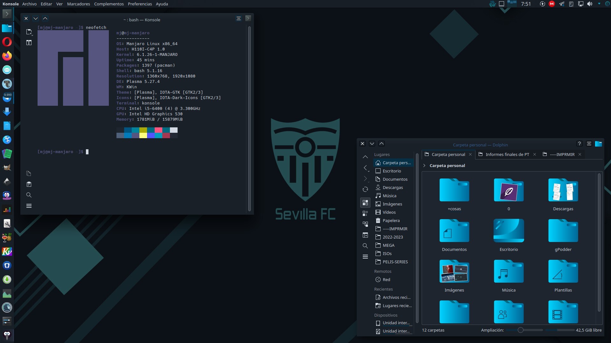This screenshot has height=343, width=611.
Task: Open network icon in system tray
Action: (580, 4)
